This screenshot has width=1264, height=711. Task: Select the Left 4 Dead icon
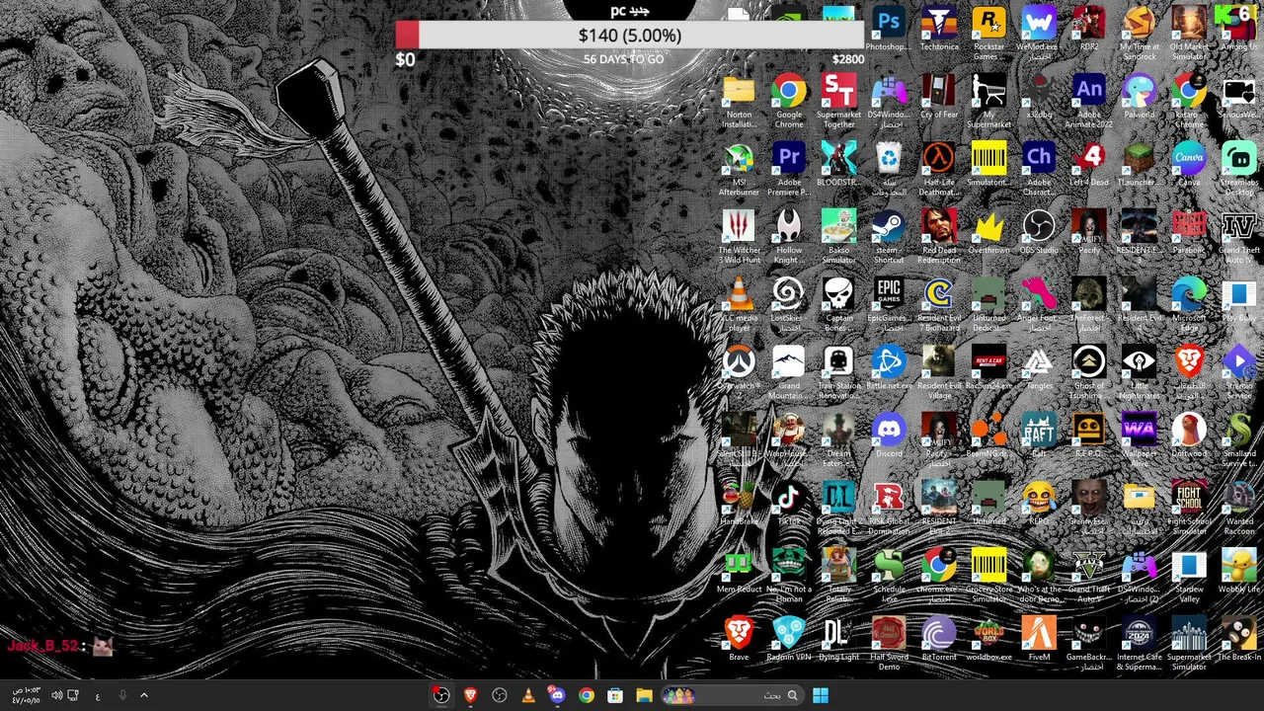pyautogui.click(x=1089, y=166)
